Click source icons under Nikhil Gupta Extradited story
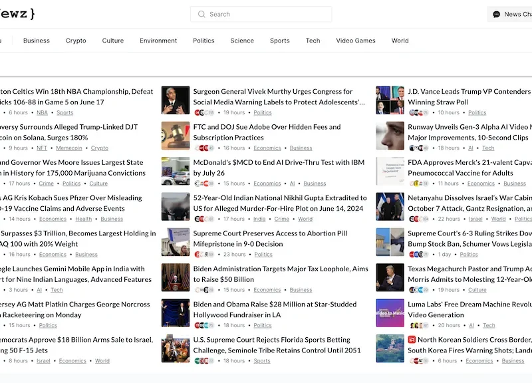Screen dimensions: 532x383 (x=204, y=219)
